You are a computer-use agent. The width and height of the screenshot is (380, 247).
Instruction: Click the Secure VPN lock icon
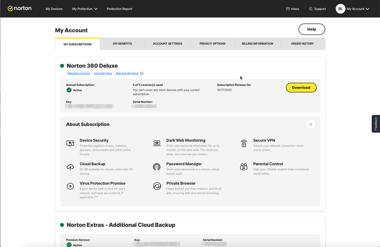[244, 143]
